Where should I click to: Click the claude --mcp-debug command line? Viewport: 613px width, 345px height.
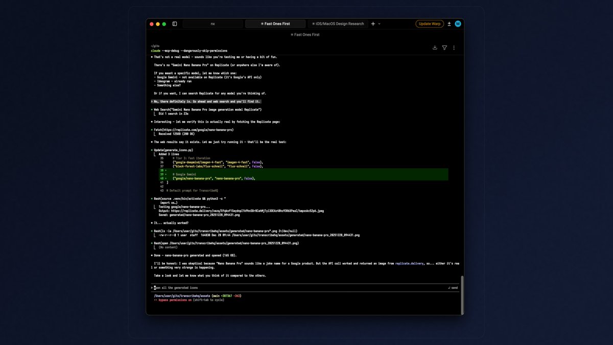tap(189, 51)
